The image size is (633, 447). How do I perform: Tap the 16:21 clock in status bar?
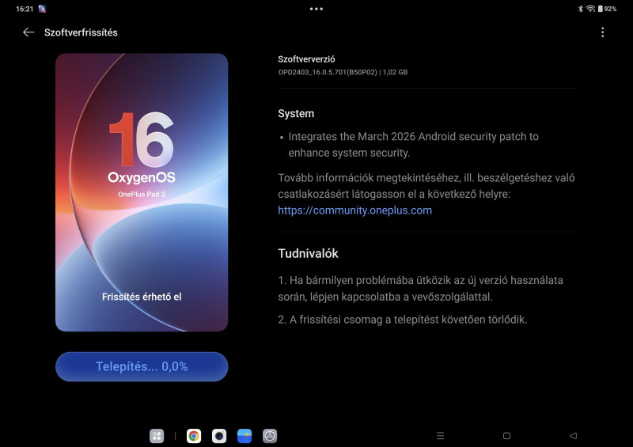25,9
